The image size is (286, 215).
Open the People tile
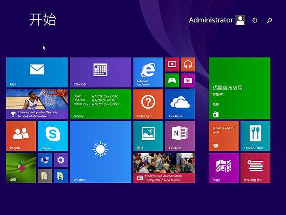pyautogui.click(x=21, y=136)
